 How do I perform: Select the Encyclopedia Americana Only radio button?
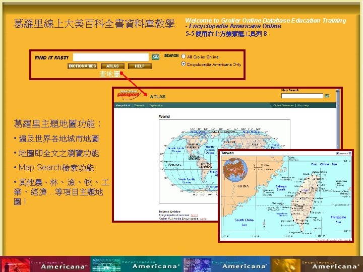pos(184,64)
